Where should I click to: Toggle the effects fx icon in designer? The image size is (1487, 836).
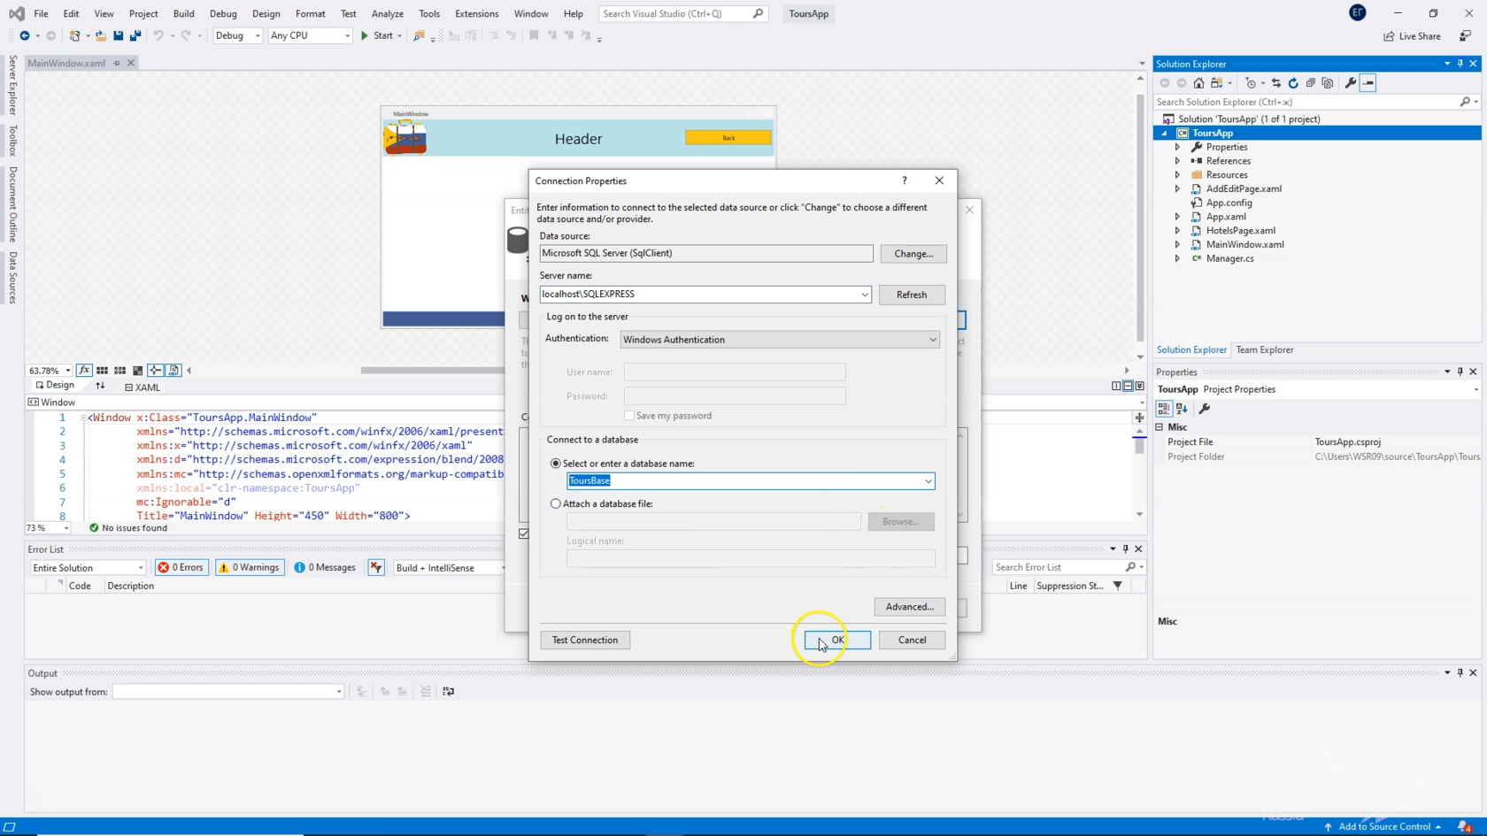(x=84, y=371)
